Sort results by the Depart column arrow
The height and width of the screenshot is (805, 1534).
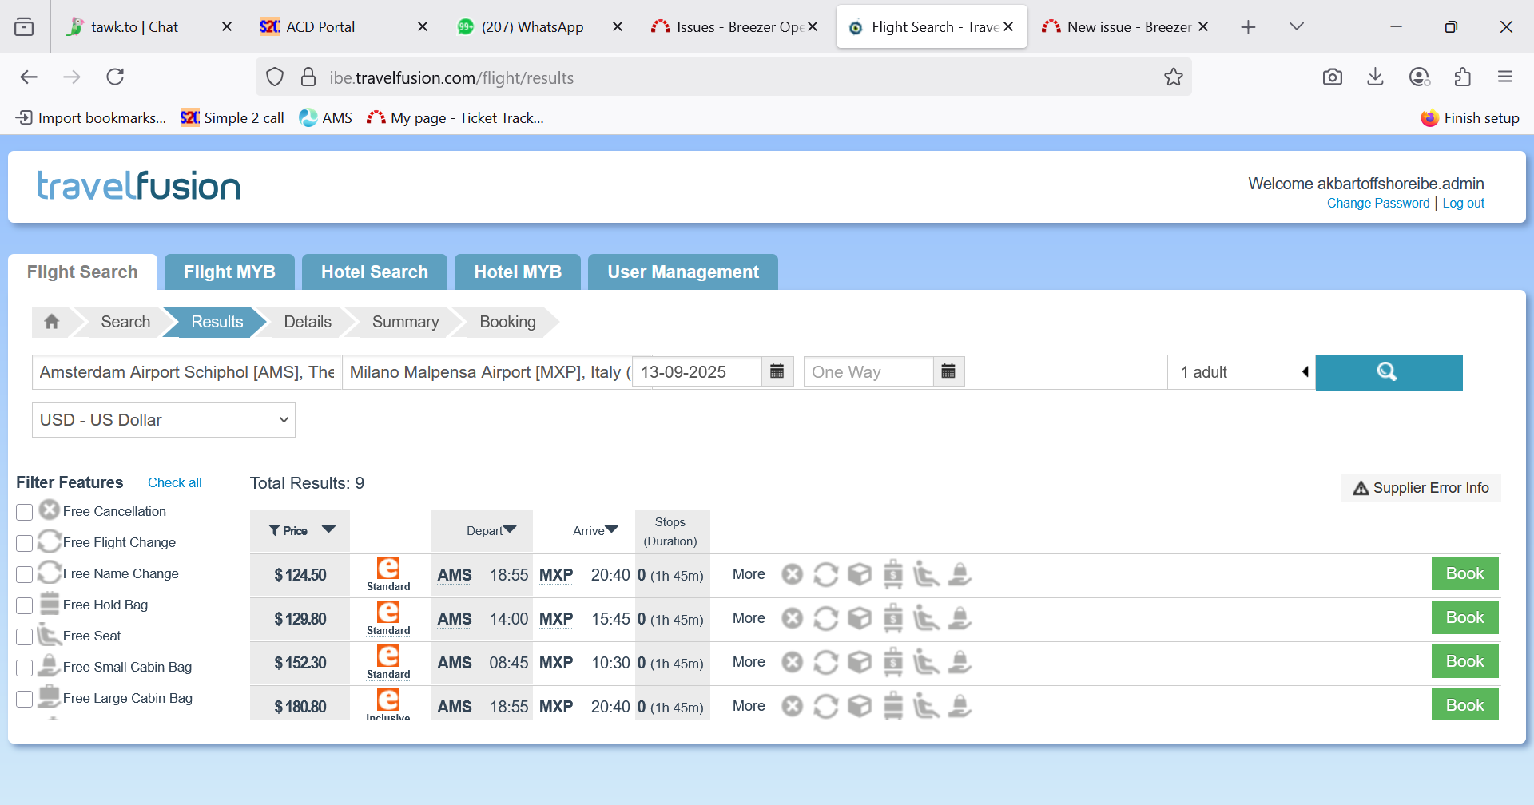click(510, 529)
